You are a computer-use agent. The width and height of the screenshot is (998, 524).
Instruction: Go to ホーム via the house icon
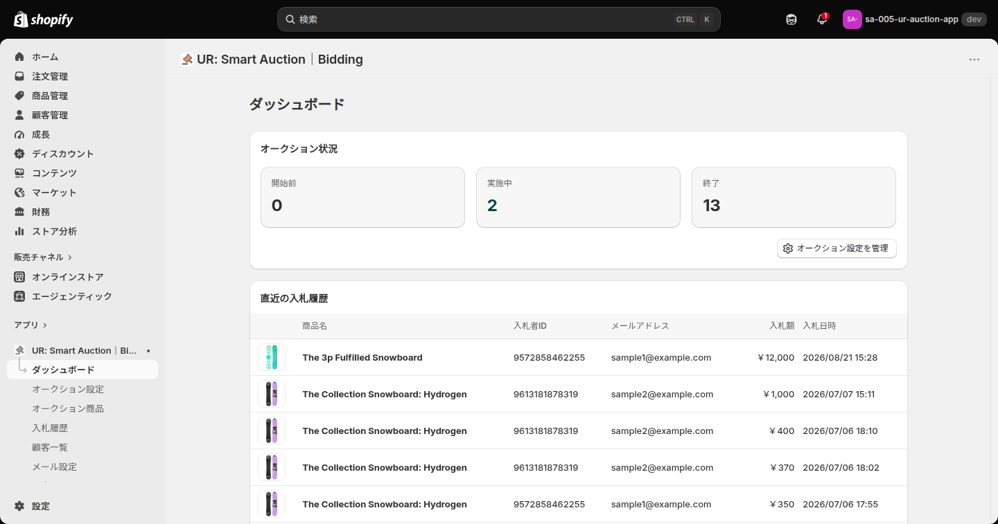coord(19,57)
